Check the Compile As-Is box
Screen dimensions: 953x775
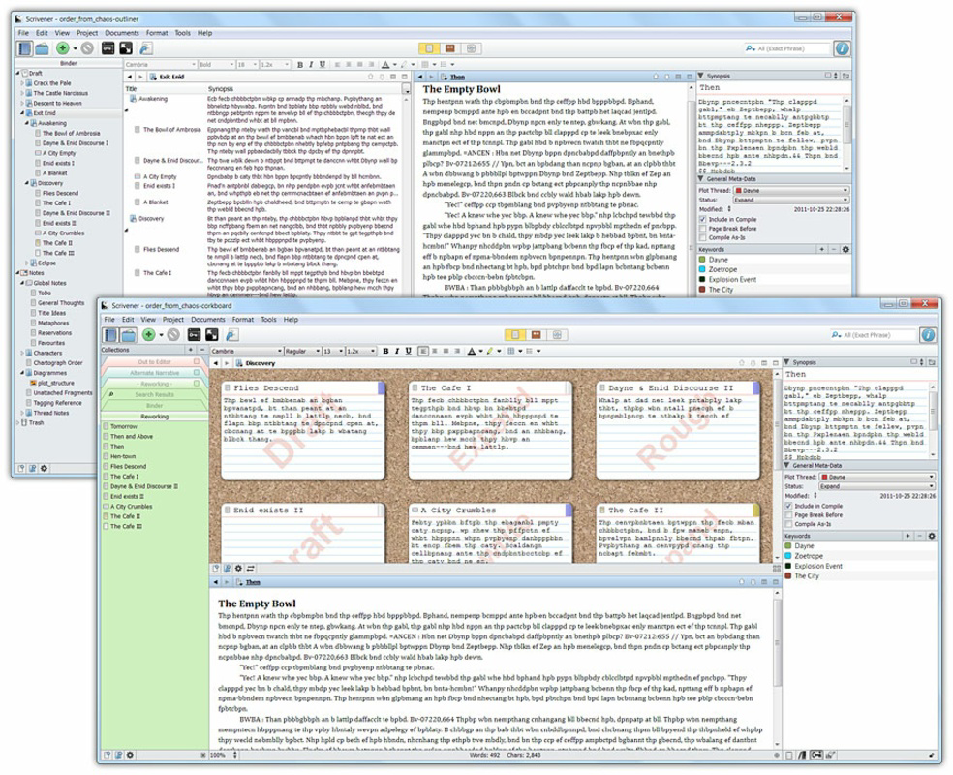point(789,523)
